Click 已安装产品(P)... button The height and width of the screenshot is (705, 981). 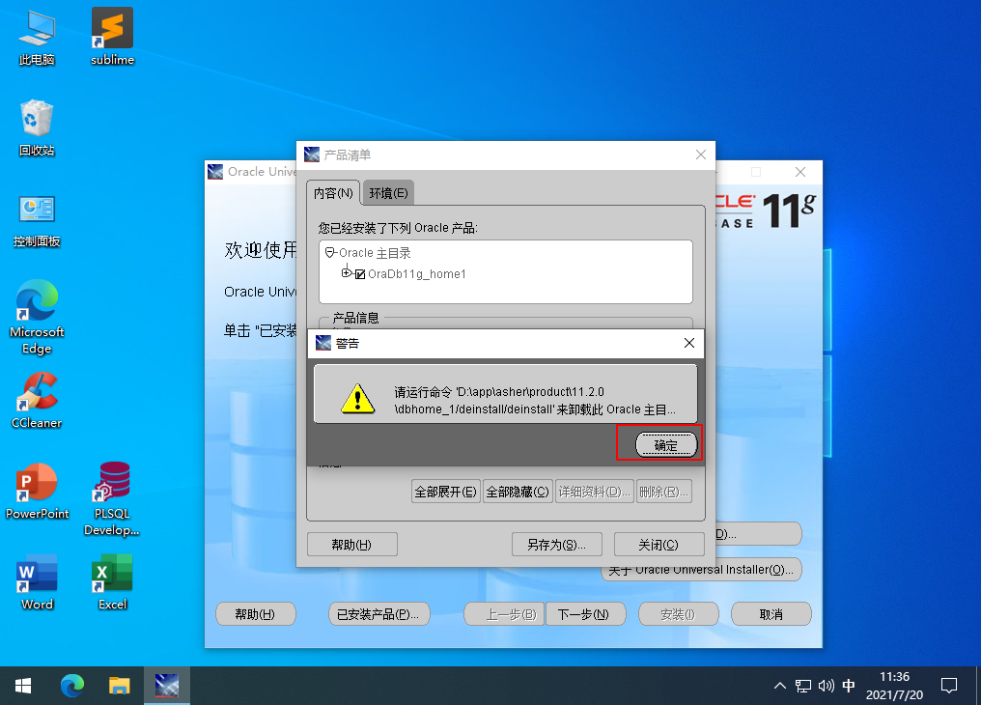378,614
